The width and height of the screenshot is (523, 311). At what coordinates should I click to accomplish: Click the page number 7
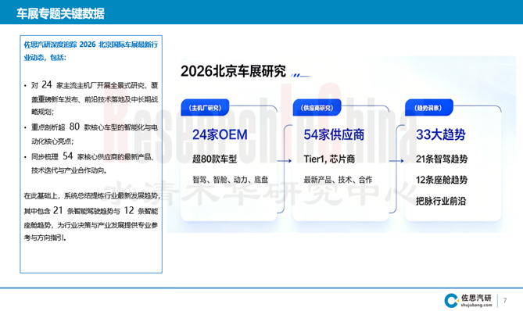505,300
